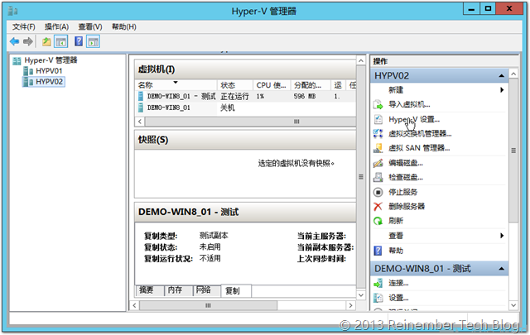Click the Edit Disk pencil icon
Image resolution: width=530 pixels, height=335 pixels.
tap(378, 163)
